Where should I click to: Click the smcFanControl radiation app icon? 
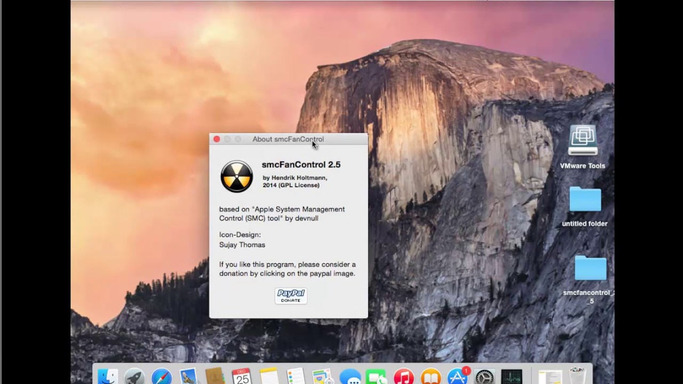point(237,177)
